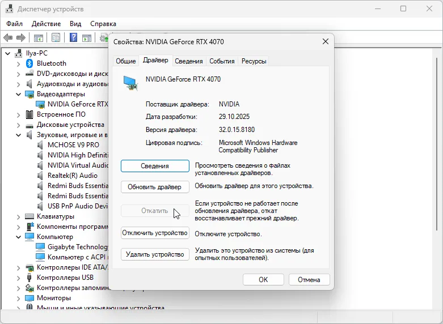Open the Properties toolbar icon
This screenshot has width=443, height=324.
(56, 37)
